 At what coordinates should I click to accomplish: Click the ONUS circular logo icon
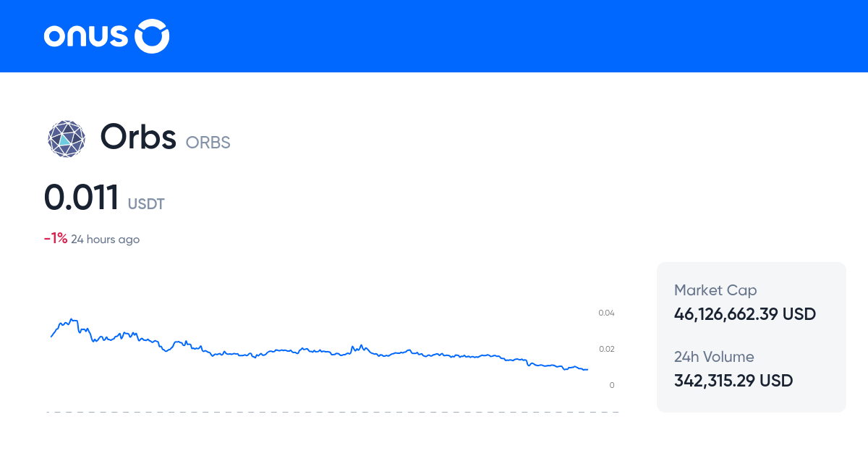point(152,35)
